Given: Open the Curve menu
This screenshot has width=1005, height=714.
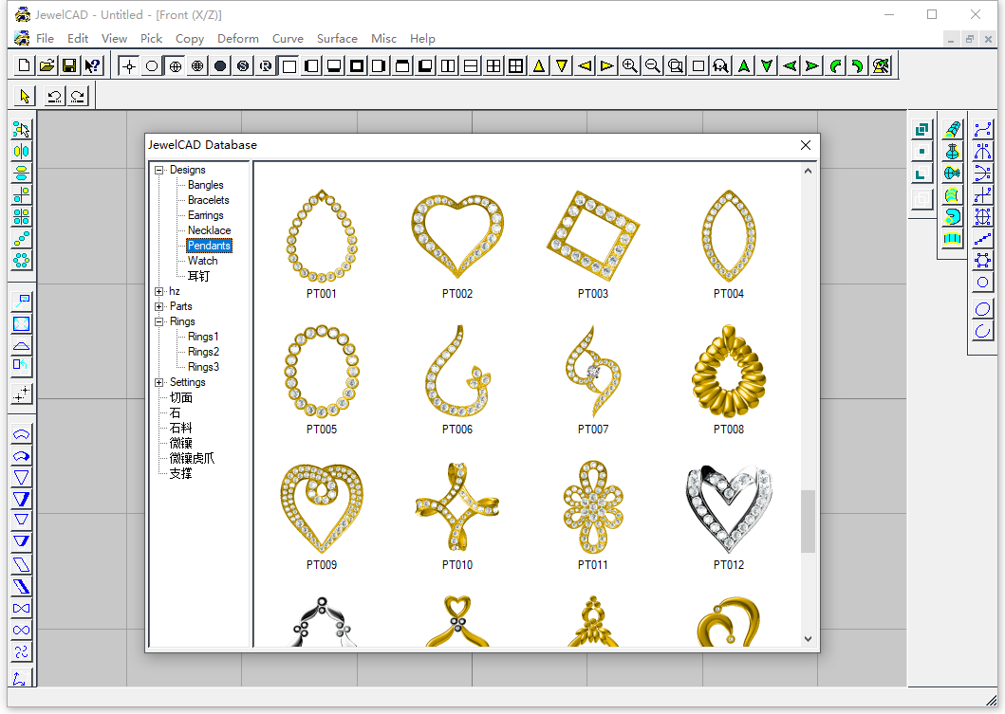Looking at the screenshot, I should (x=288, y=39).
